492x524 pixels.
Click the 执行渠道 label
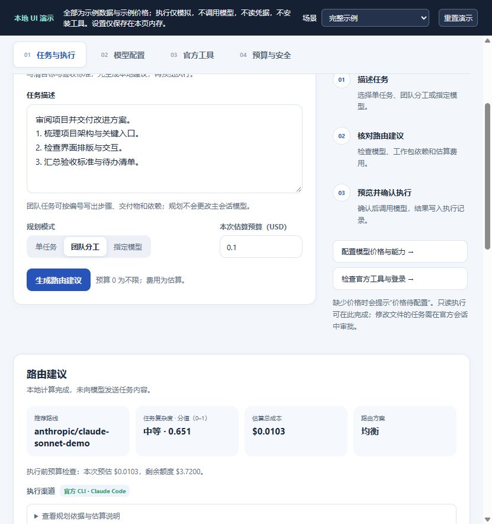[41, 491]
